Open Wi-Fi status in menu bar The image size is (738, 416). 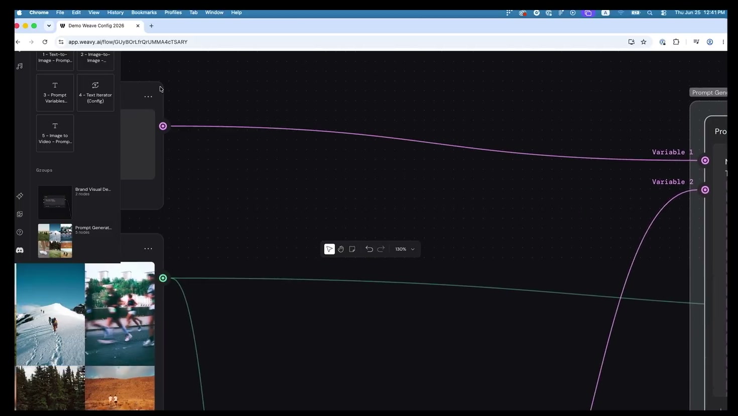point(621,13)
